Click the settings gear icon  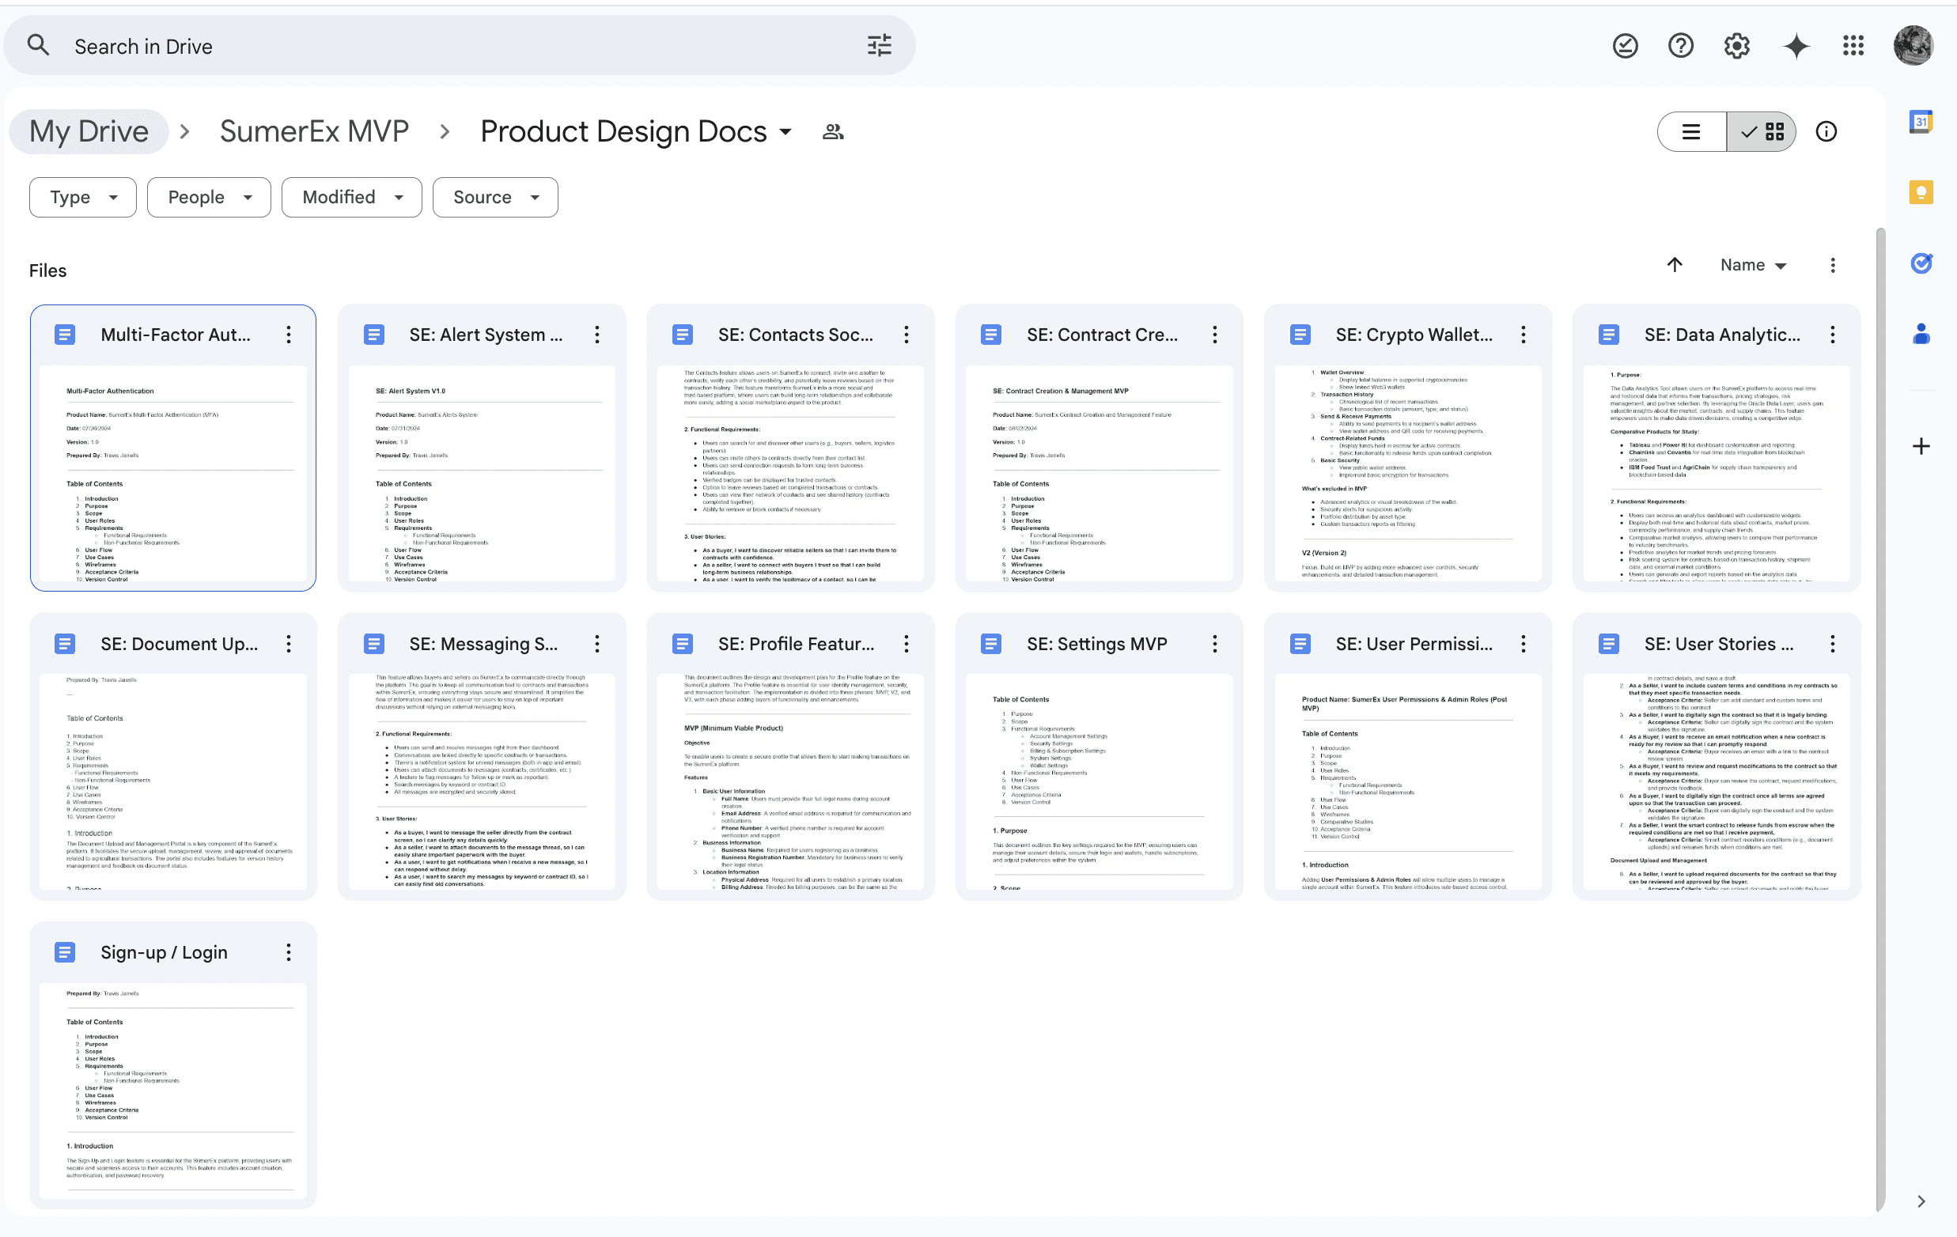pyautogui.click(x=1737, y=47)
